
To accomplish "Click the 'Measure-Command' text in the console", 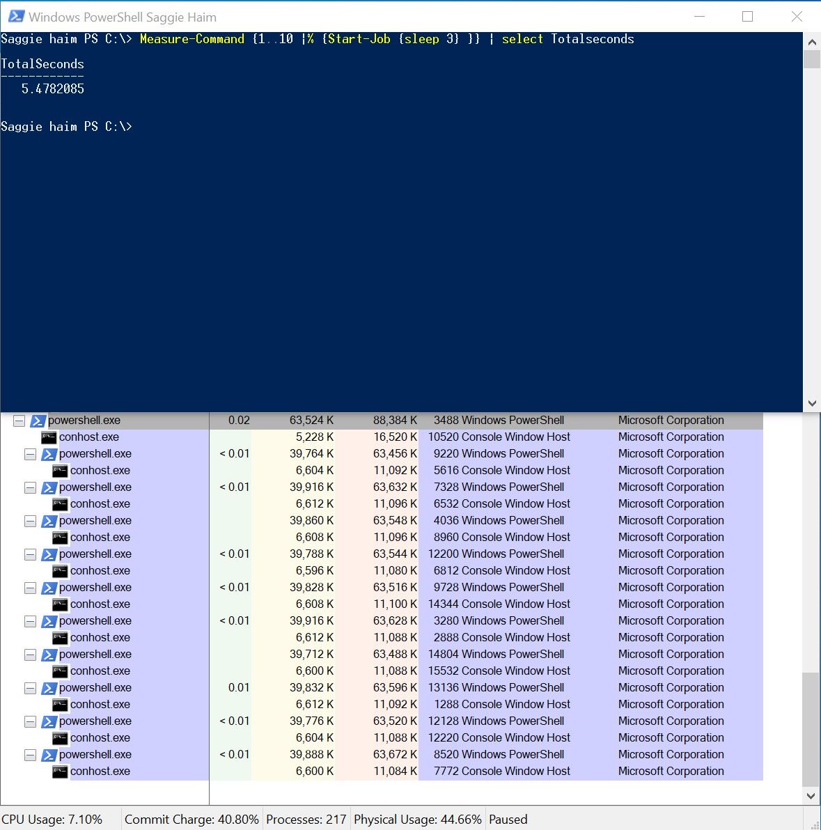I will coord(192,39).
